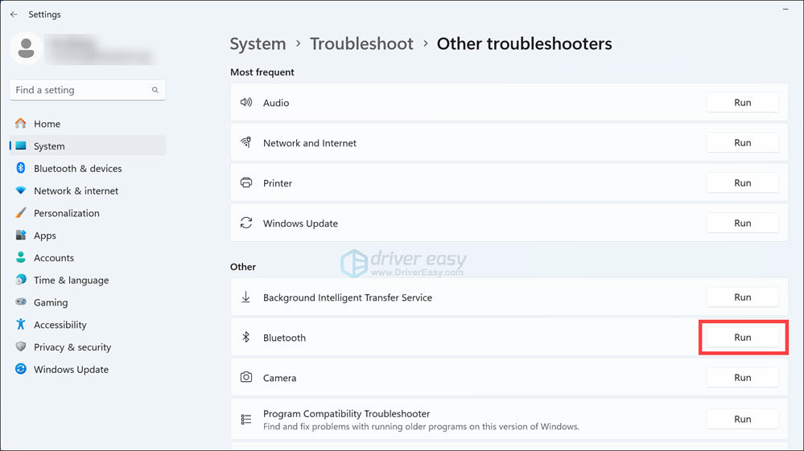
Task: Select Personalization in sidebar
Action: pos(66,213)
